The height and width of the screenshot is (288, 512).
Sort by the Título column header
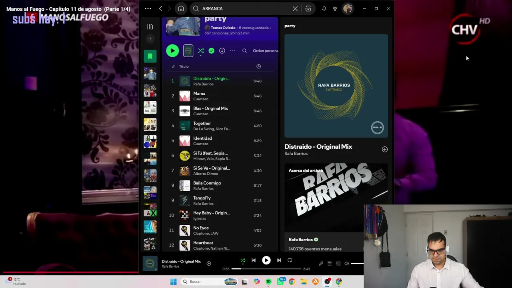(184, 66)
